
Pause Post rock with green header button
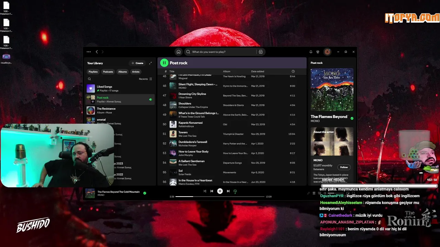click(x=164, y=63)
